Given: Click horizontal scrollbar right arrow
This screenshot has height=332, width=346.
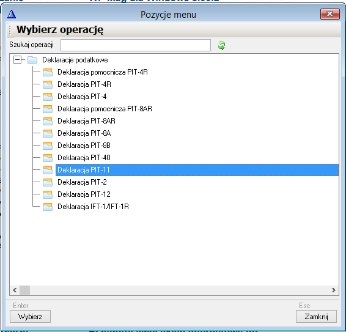Looking at the screenshot, I should click(333, 290).
